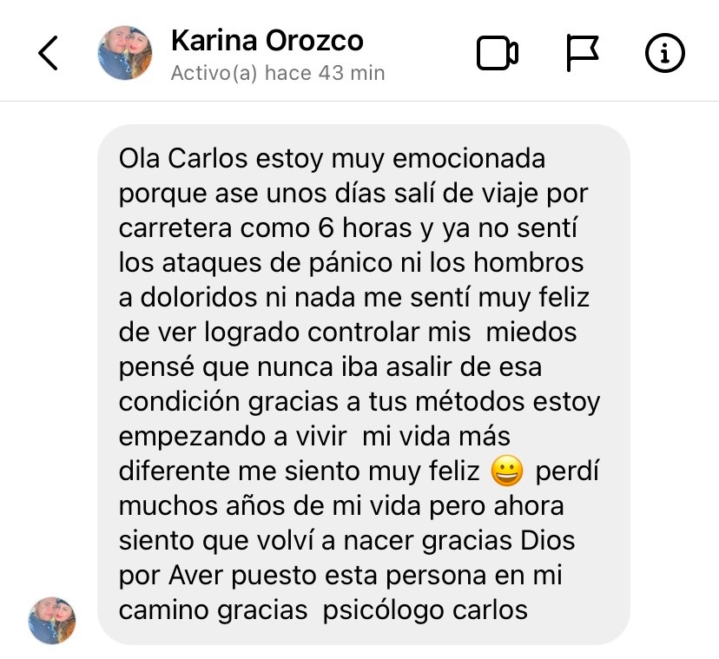Screen dimensions: 719x659
Task: Tap the small avatar beside the message
Action: (52, 621)
